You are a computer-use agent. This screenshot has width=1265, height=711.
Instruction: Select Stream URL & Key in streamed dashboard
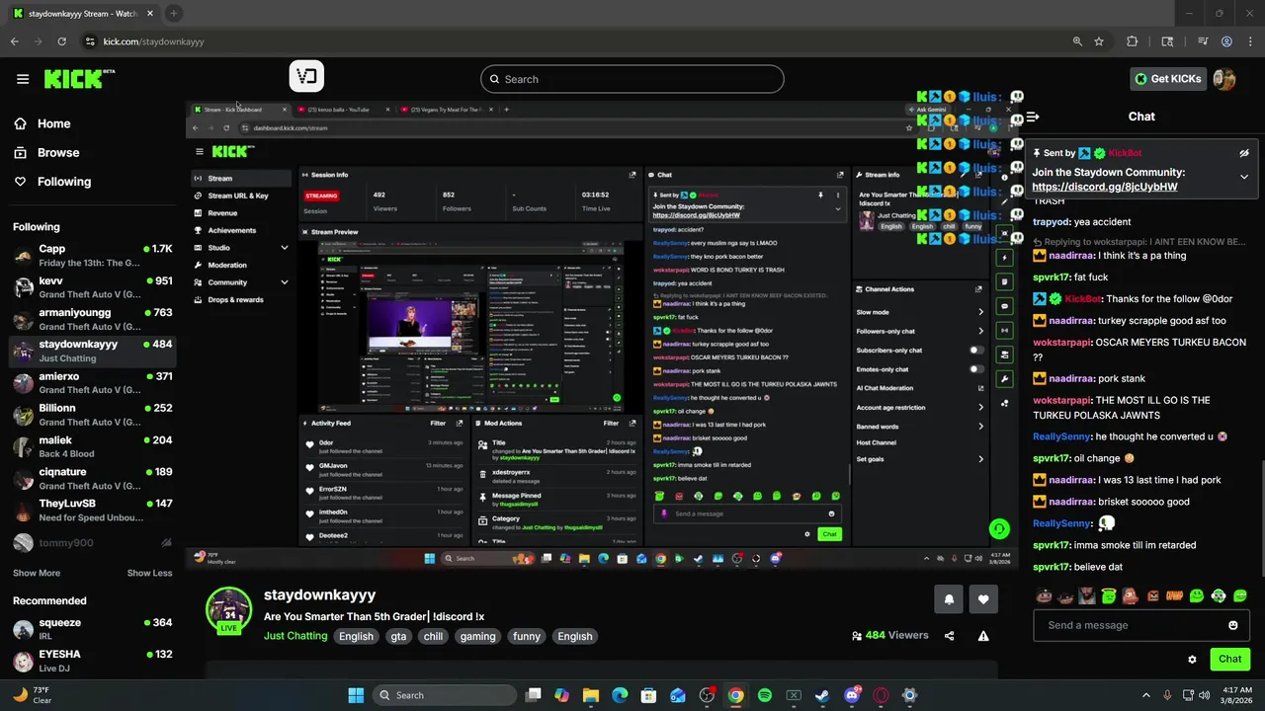tap(237, 196)
